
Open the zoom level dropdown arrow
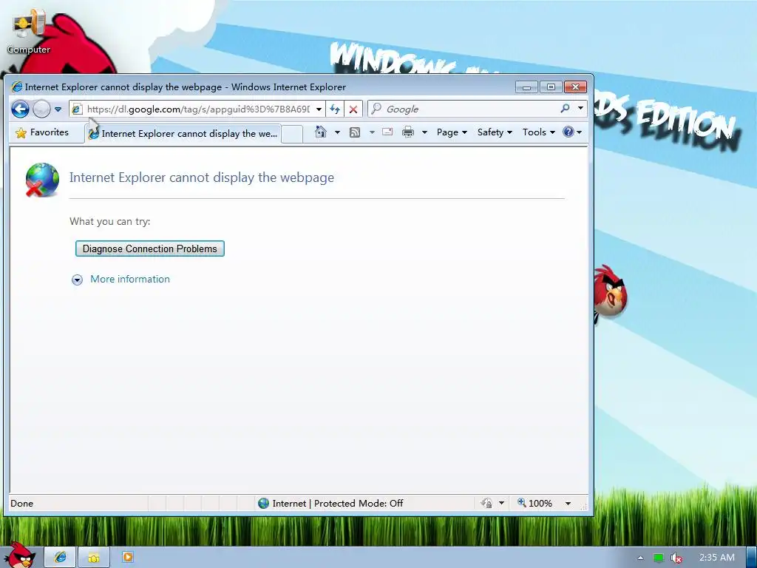[568, 503]
